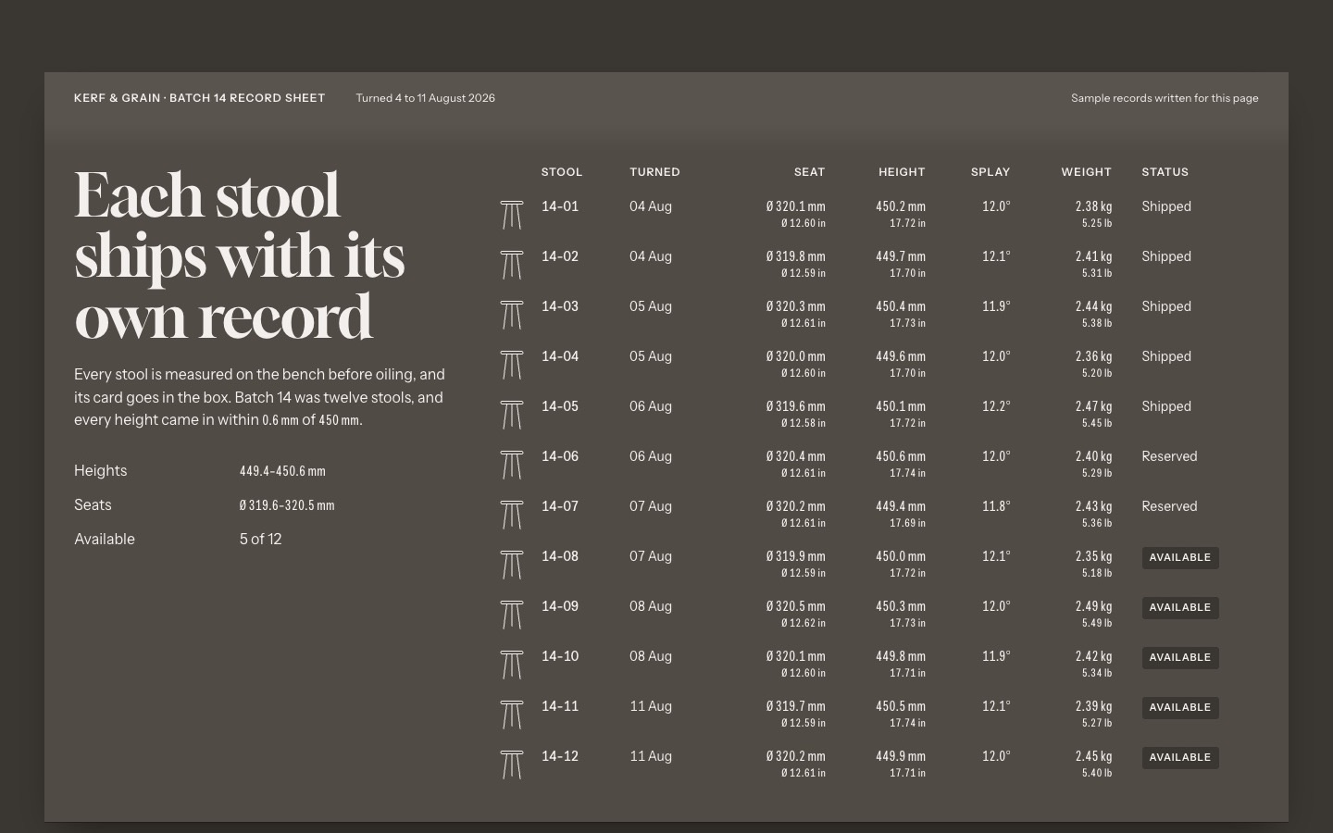Image resolution: width=1333 pixels, height=833 pixels.
Task: Click the stool icon beside 14-08
Action: coord(512,565)
